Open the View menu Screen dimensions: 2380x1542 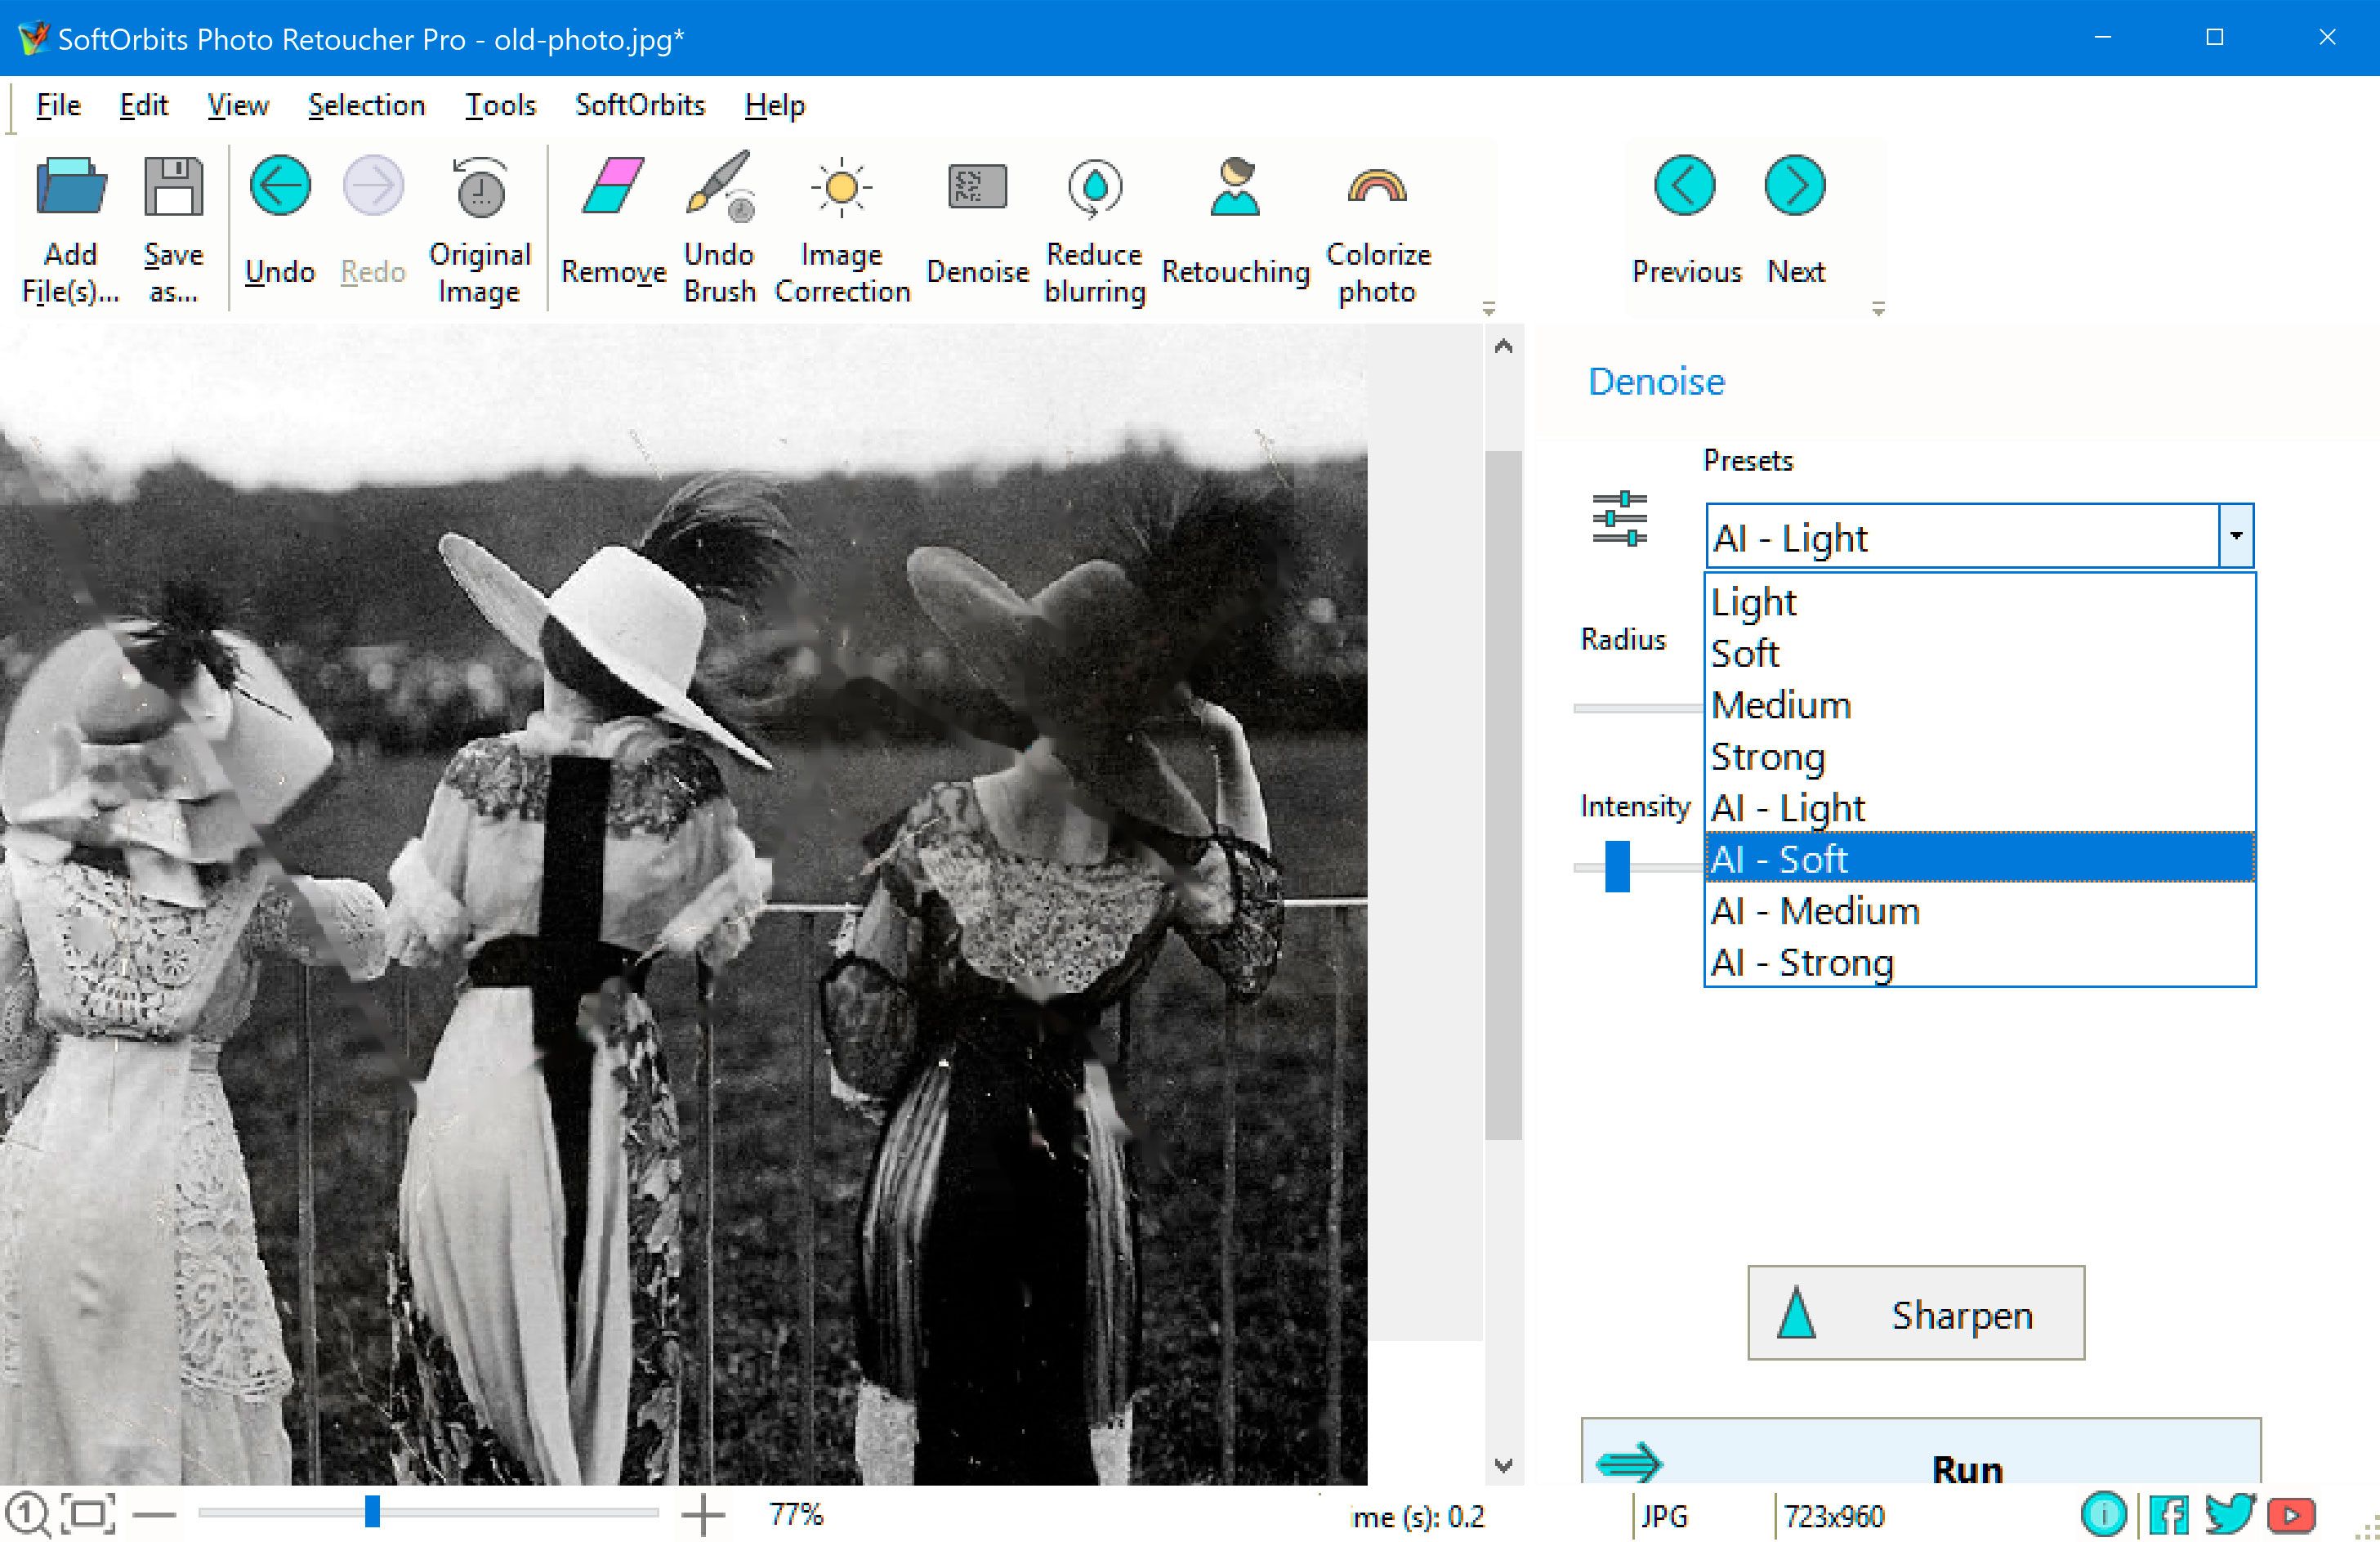pyautogui.click(x=238, y=105)
